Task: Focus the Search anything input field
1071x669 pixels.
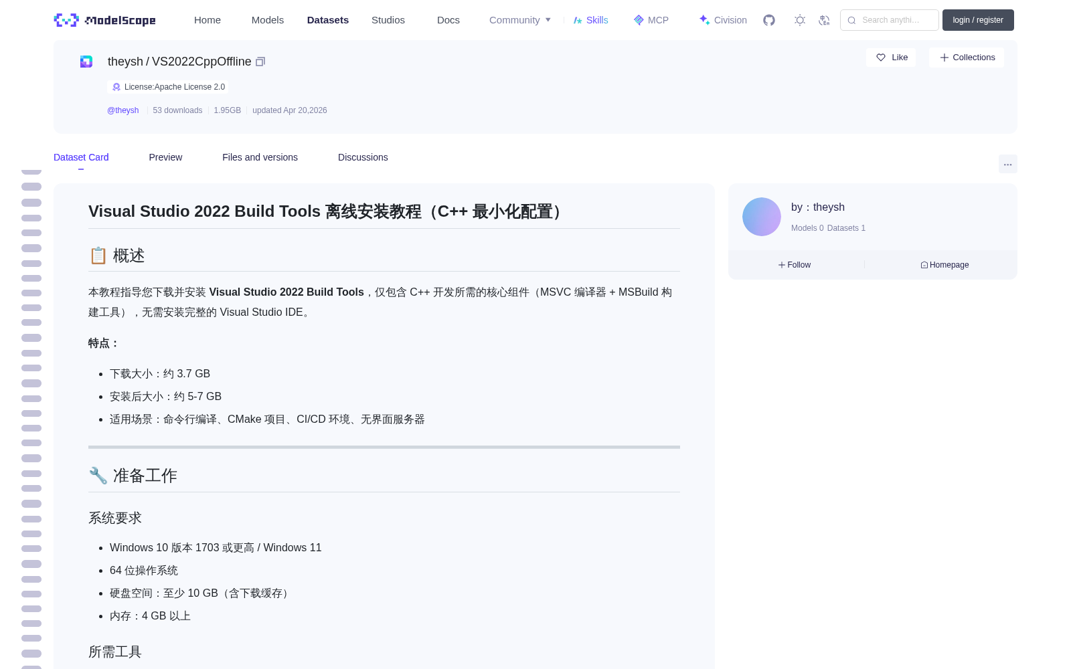Action: [x=890, y=20]
